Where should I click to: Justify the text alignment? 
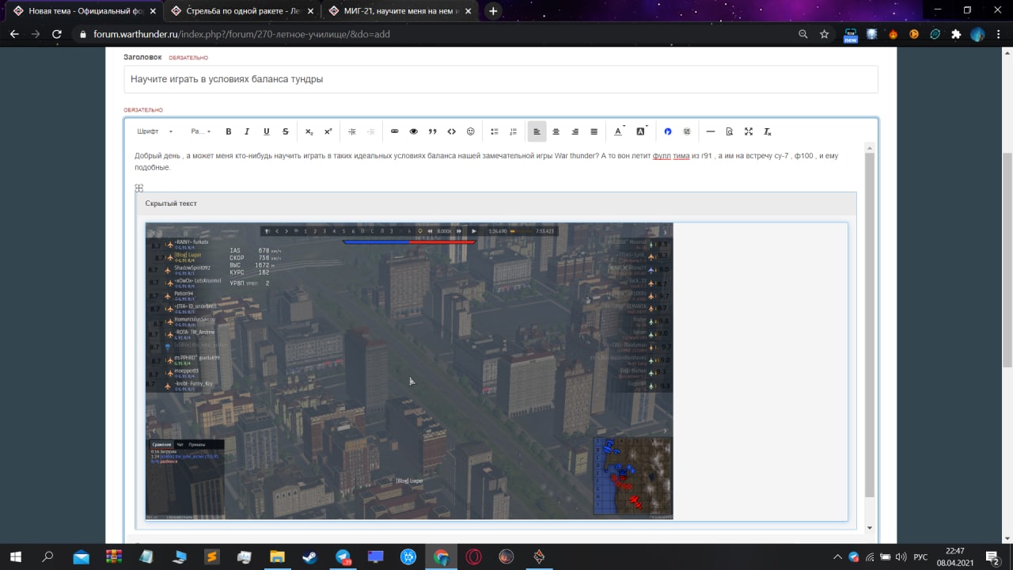pos(594,131)
